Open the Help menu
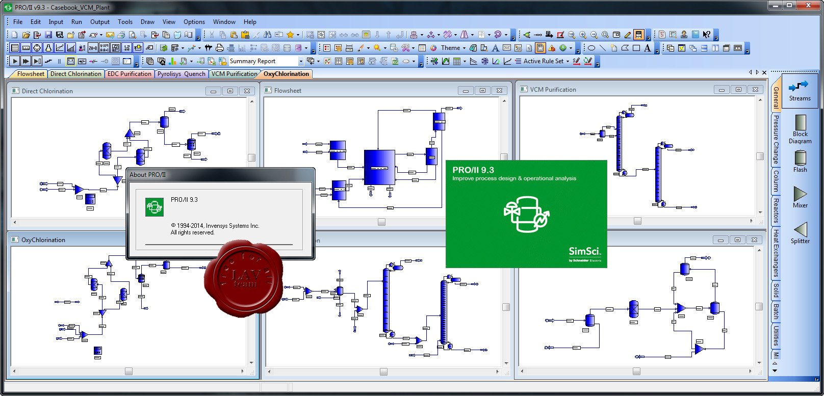The width and height of the screenshot is (824, 396). [250, 22]
